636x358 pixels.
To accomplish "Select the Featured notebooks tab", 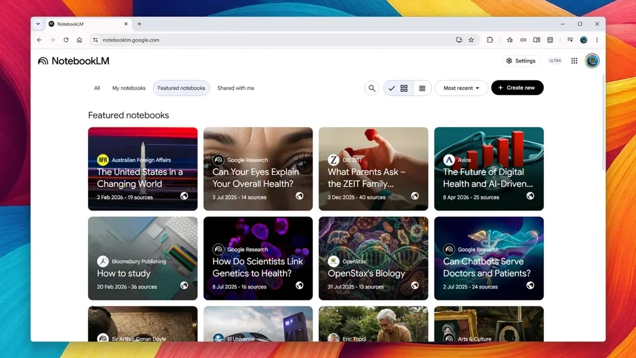I will pyautogui.click(x=181, y=88).
